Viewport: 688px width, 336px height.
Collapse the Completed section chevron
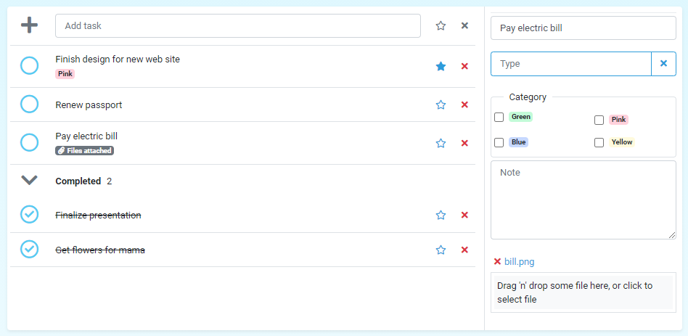(30, 180)
